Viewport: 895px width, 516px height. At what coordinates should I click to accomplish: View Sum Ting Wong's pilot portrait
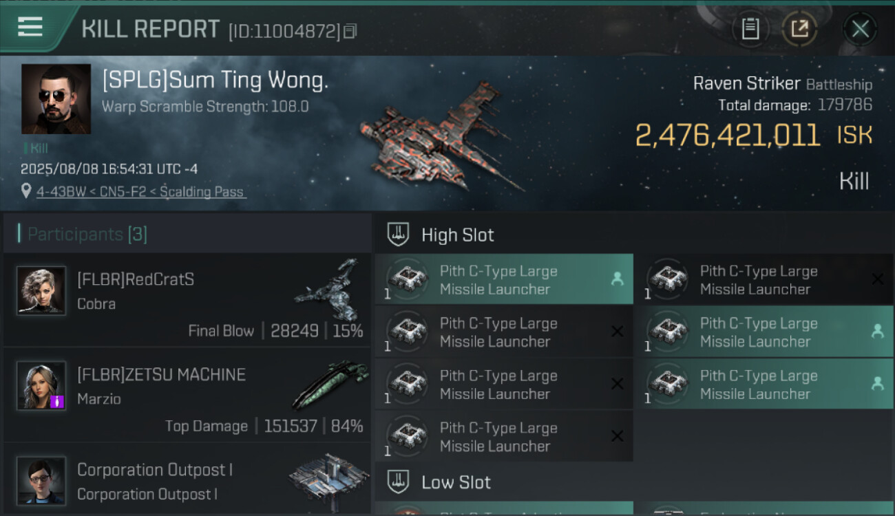(x=56, y=99)
